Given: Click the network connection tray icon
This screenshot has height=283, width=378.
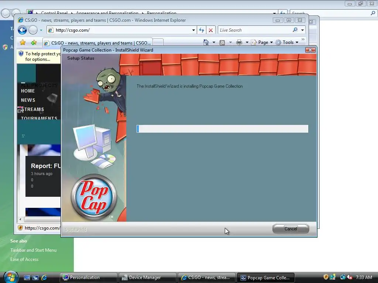Looking at the screenshot, I should click(343, 277).
